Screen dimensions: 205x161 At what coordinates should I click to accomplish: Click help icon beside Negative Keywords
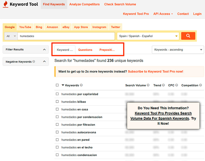click(x=34, y=62)
